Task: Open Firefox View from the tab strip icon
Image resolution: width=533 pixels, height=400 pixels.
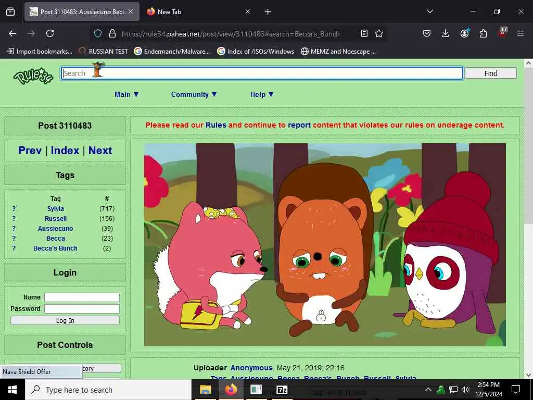Action: point(10,12)
